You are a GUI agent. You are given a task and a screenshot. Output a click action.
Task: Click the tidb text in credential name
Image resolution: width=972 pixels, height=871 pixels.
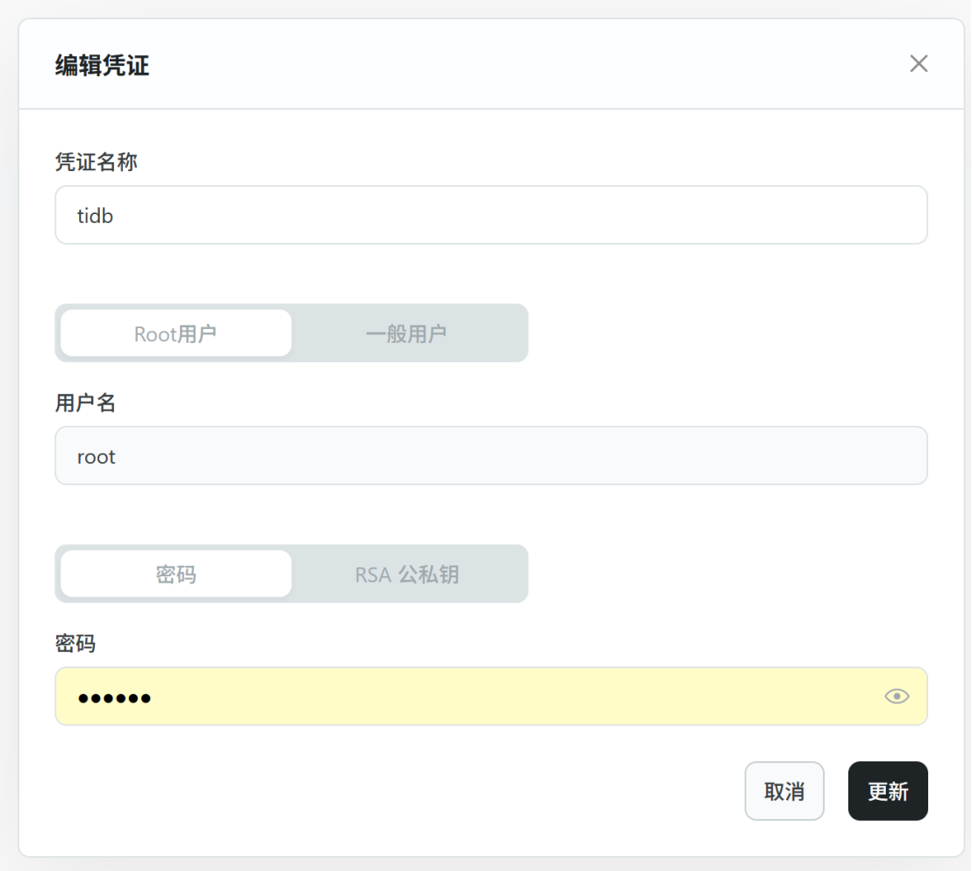pos(95,215)
